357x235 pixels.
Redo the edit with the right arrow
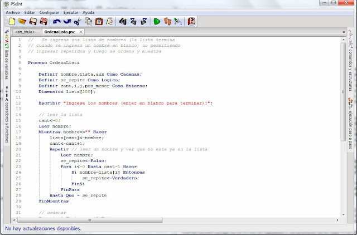[67, 22]
